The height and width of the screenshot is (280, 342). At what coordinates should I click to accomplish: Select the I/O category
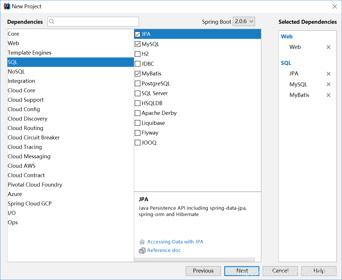pos(71,213)
